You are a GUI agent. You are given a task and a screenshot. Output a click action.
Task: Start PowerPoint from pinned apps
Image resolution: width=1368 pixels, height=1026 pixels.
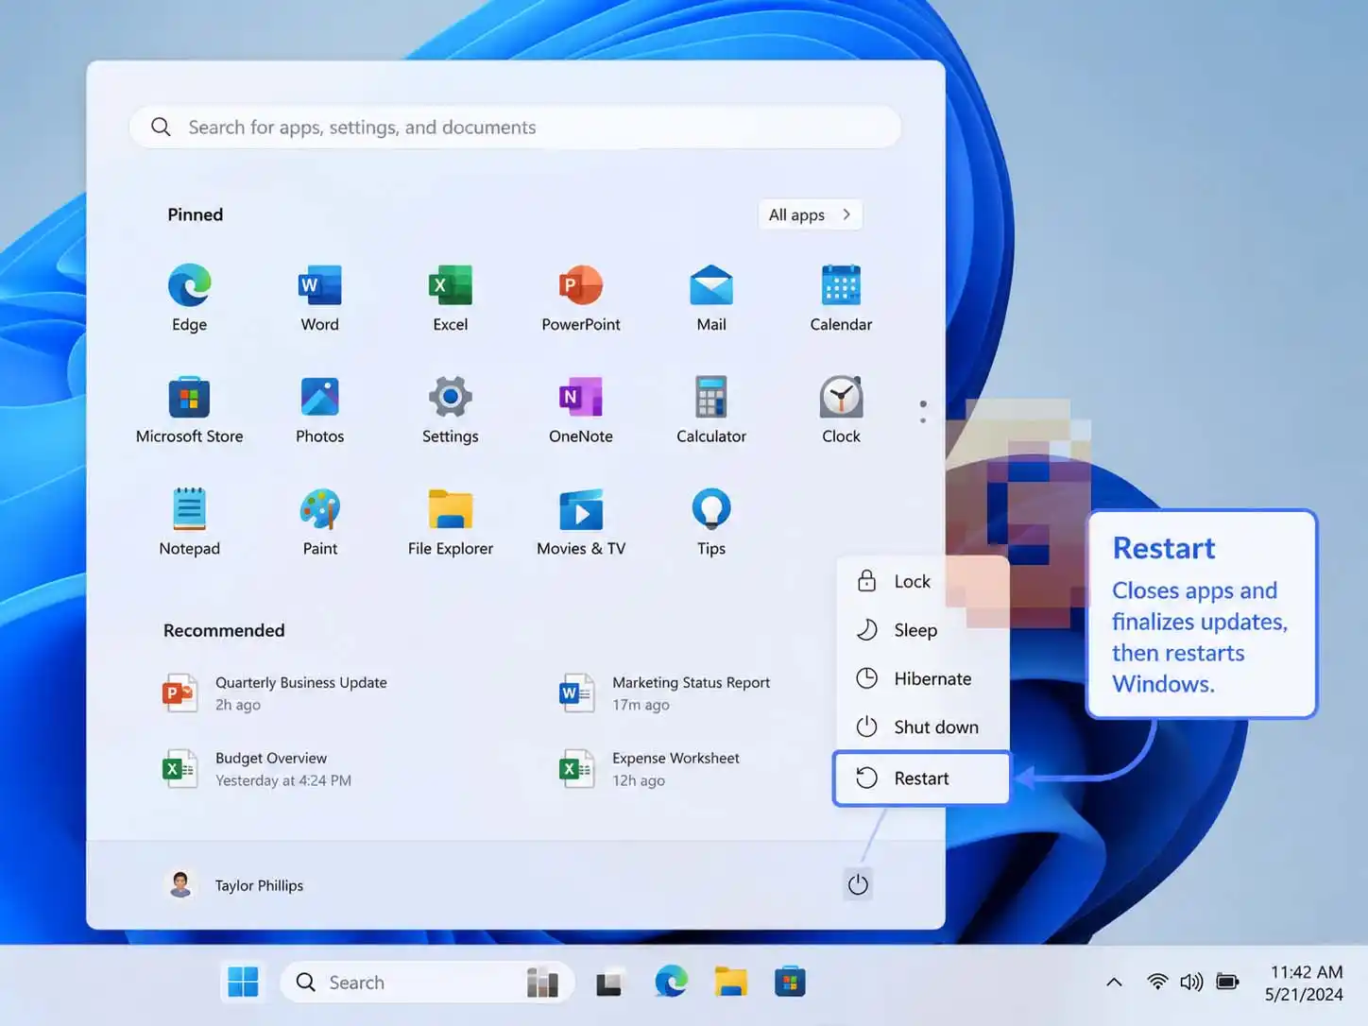click(x=581, y=299)
